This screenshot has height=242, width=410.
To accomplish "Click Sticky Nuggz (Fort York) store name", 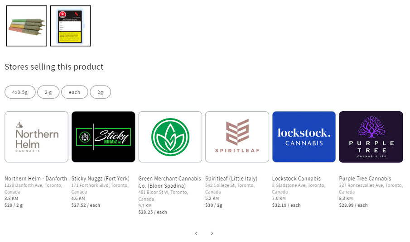I will (x=100, y=179).
